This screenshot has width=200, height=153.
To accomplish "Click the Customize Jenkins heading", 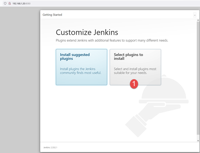I will point(87,32).
